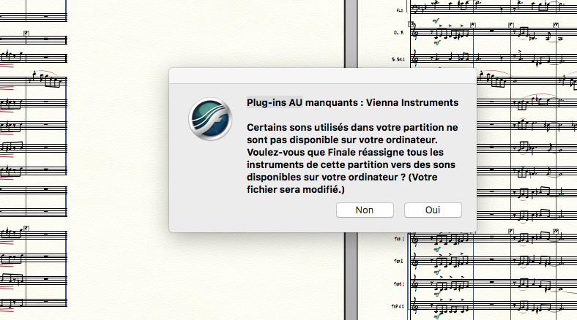This screenshot has height=320, width=577.
Task: Select the Cl. B. staff name label
Action: pos(398,32)
